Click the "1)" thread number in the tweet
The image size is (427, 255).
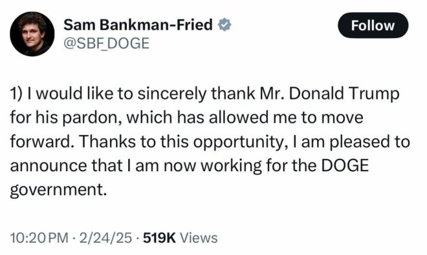pos(16,94)
